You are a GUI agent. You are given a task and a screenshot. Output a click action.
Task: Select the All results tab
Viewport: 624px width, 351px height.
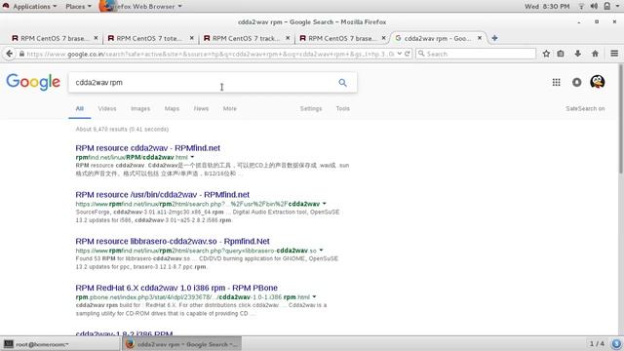tap(80, 108)
